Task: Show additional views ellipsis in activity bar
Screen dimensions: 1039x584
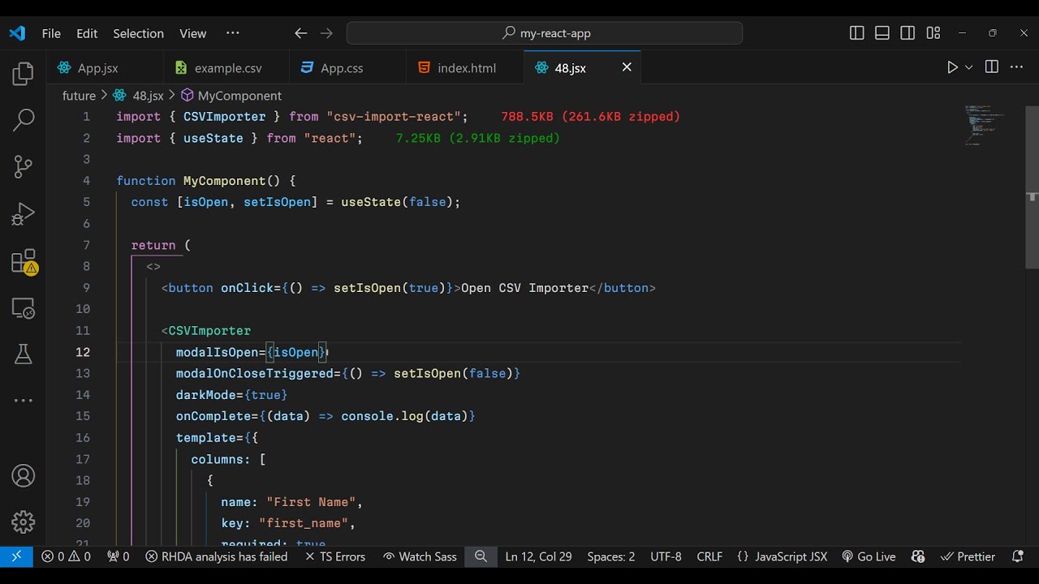Action: coord(23,401)
